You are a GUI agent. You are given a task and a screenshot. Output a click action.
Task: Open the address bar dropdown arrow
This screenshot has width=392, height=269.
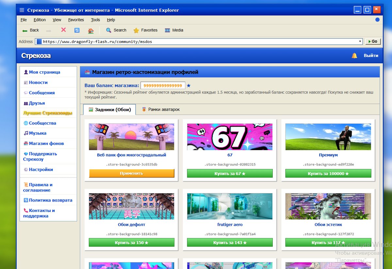coord(360,42)
